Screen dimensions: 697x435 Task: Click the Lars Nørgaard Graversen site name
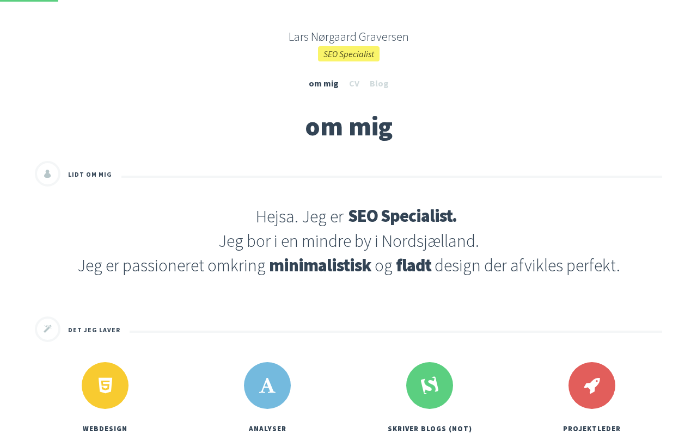coord(348,36)
